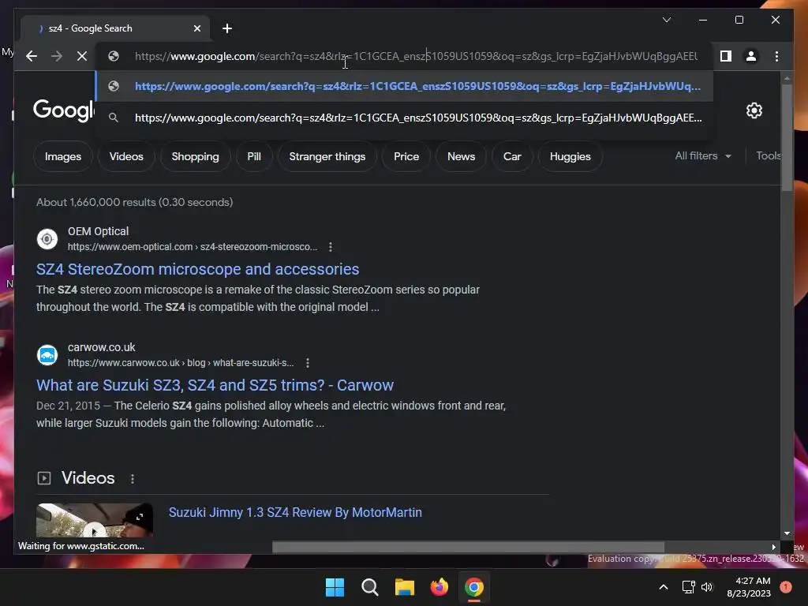The height and width of the screenshot is (606, 808).
Task: Open What are Suzuki SZ3, SZ4 and SZ5 trims result
Action: click(215, 385)
